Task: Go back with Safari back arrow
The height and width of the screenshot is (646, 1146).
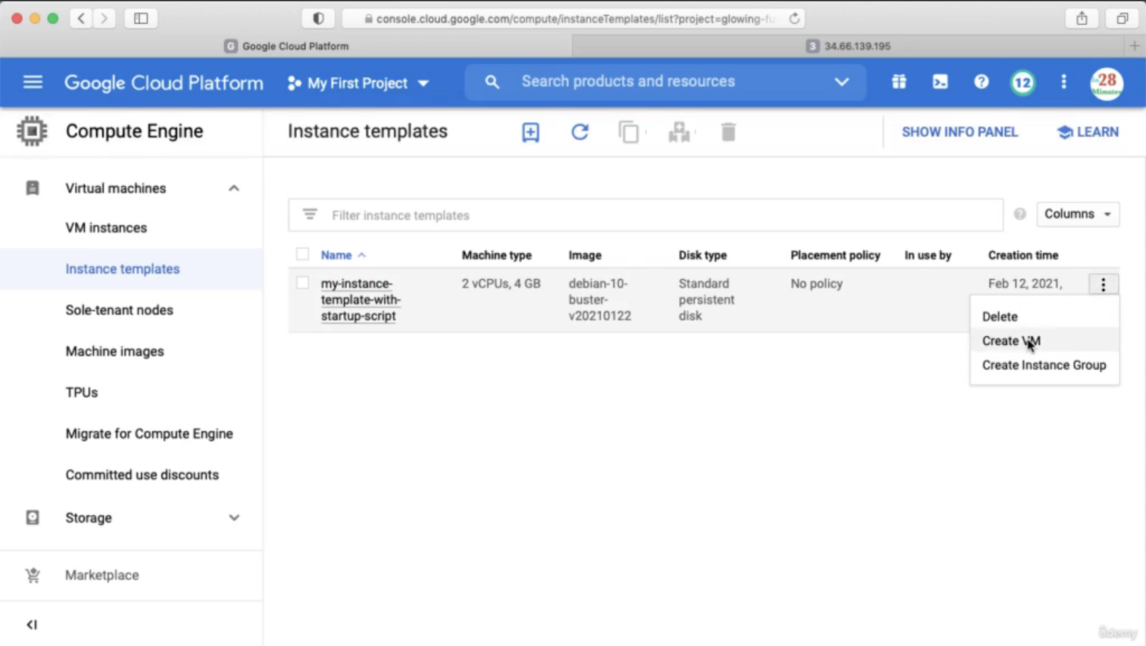Action: pyautogui.click(x=81, y=18)
